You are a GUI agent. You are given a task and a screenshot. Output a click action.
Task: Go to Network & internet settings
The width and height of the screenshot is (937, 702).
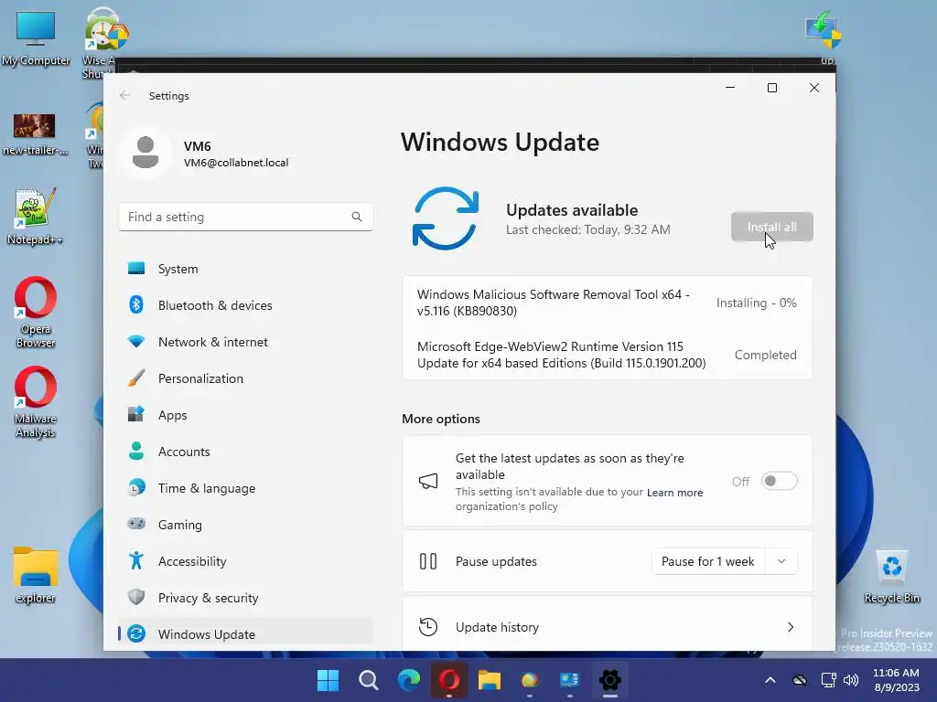(245, 342)
